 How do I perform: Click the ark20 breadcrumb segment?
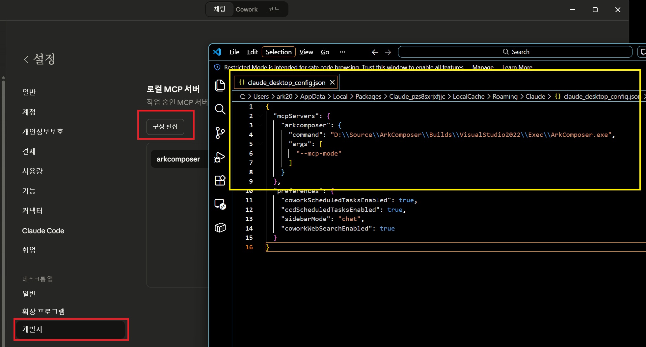(x=284, y=96)
